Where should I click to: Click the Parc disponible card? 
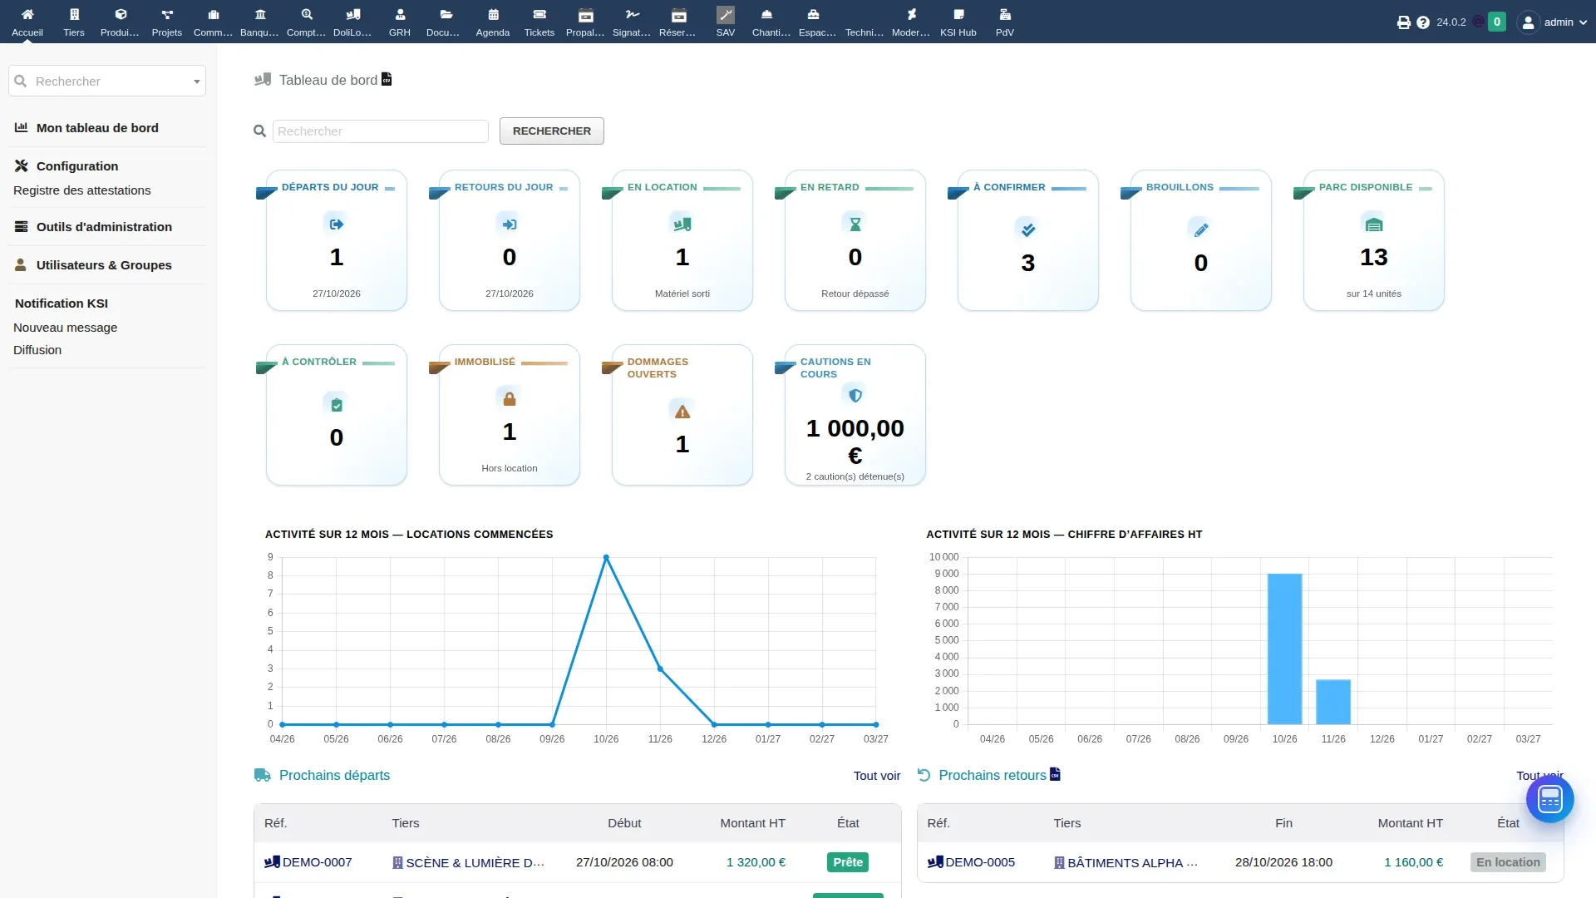click(x=1373, y=240)
